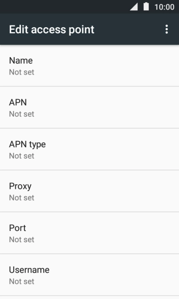179x299 pixels.
Task: Click the Edit access point title
Action: point(52,29)
